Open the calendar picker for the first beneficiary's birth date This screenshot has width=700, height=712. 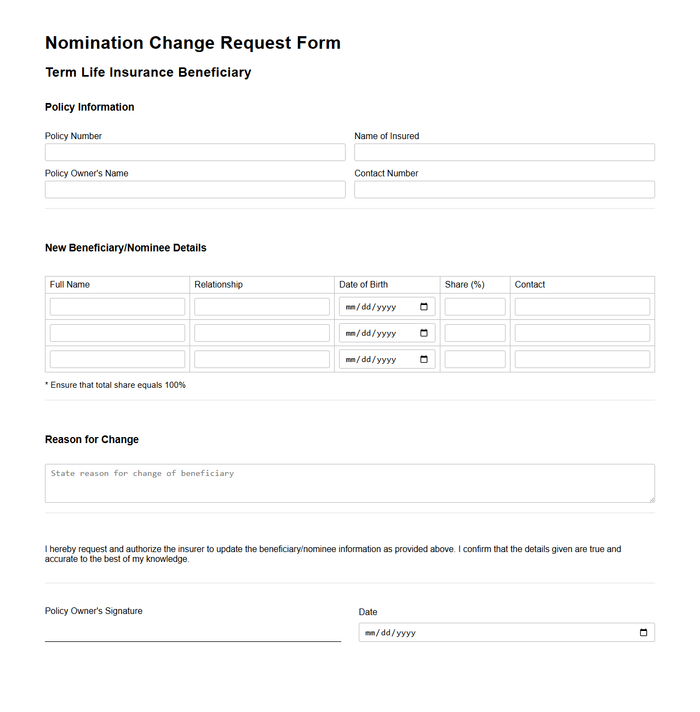pyautogui.click(x=423, y=306)
